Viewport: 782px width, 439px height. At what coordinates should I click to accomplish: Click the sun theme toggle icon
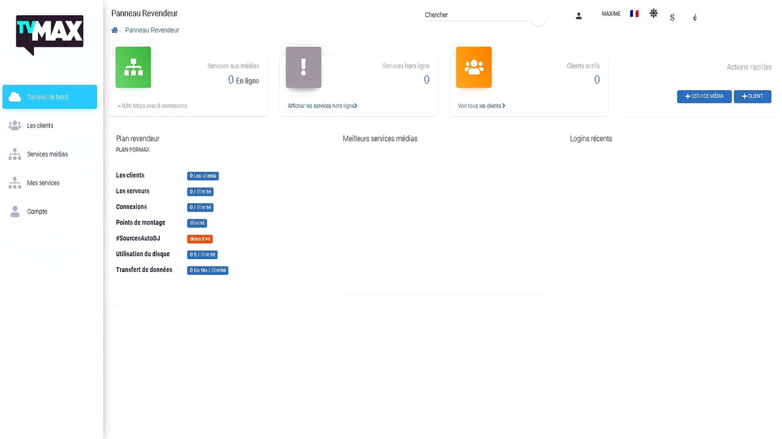tap(654, 13)
